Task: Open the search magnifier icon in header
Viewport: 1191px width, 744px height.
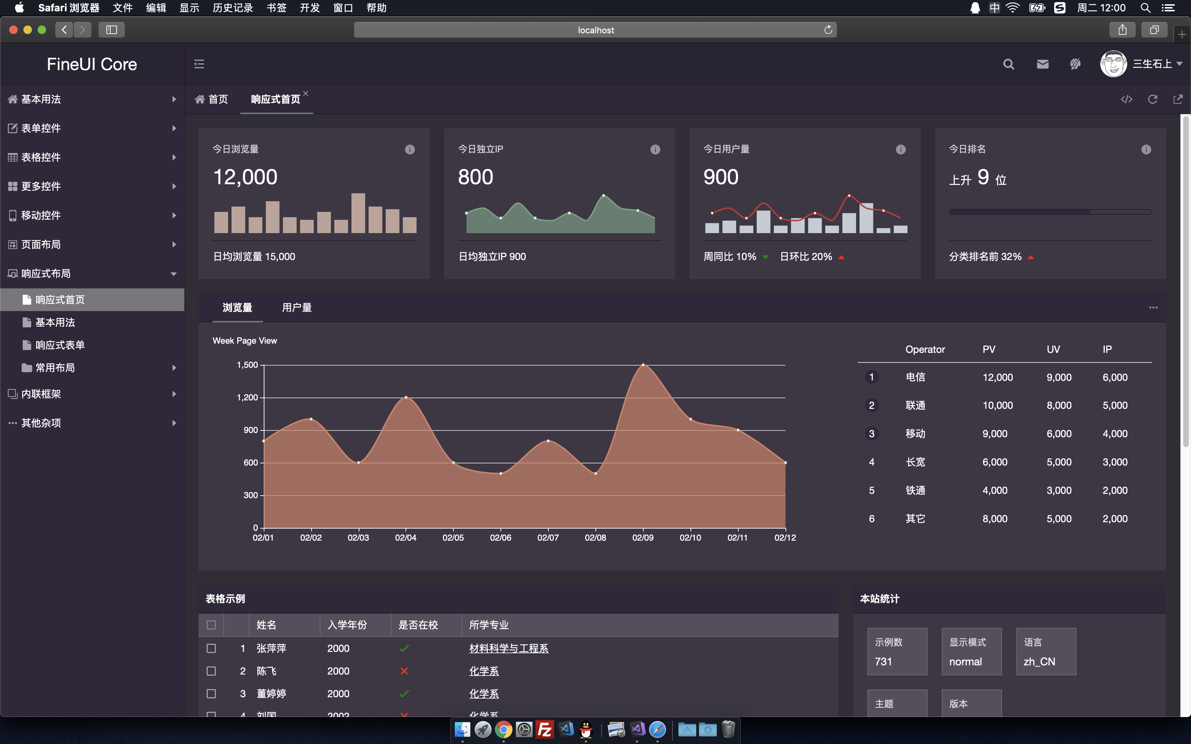Action: coord(1008,64)
